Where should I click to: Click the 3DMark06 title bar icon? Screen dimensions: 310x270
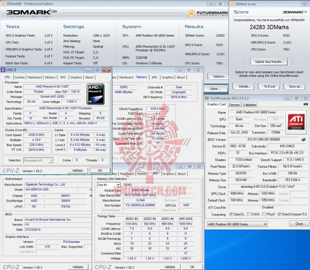[x=3, y=4]
